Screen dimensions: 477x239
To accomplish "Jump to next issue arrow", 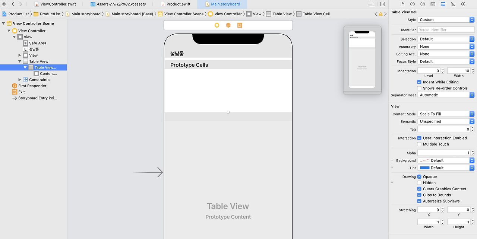I will [x=385, y=14].
